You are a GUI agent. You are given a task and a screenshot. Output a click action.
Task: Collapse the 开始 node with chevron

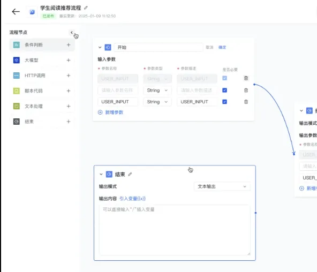[x=100, y=47]
